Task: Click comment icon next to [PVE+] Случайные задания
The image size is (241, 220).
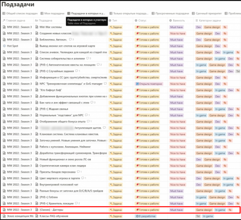Action: (x=76, y=71)
